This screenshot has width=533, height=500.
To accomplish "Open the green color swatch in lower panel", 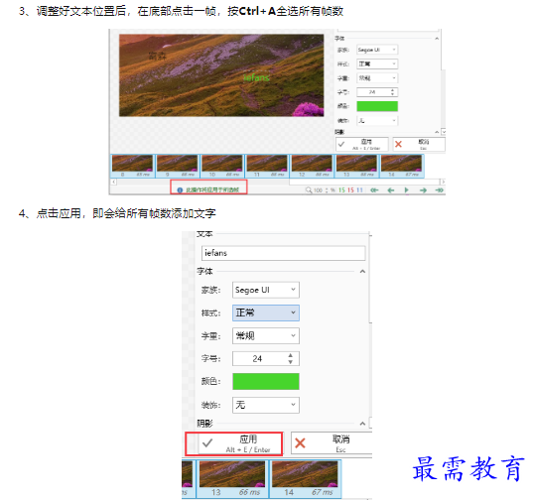I will [266, 382].
